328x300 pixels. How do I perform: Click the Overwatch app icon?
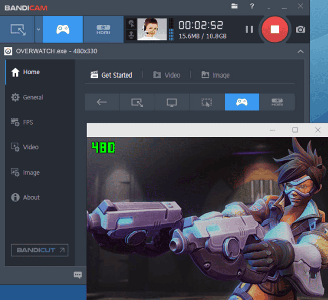pos(8,51)
